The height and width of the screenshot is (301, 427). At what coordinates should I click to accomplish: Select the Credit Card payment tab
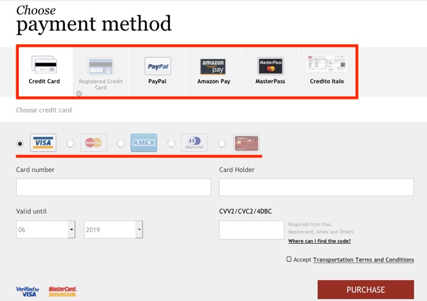coord(45,71)
